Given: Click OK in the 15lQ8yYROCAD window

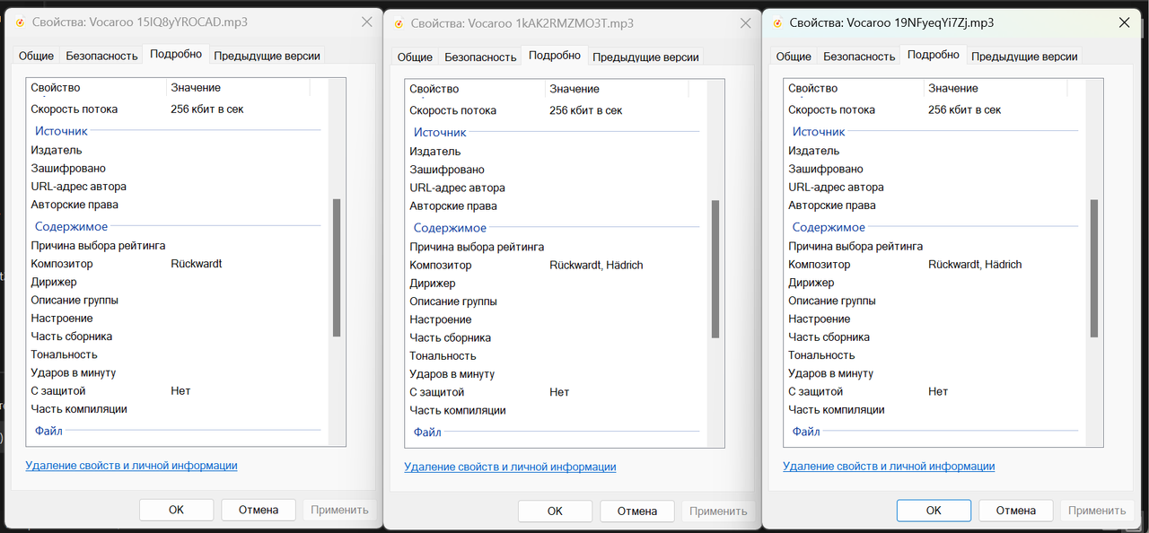Looking at the screenshot, I should (177, 510).
